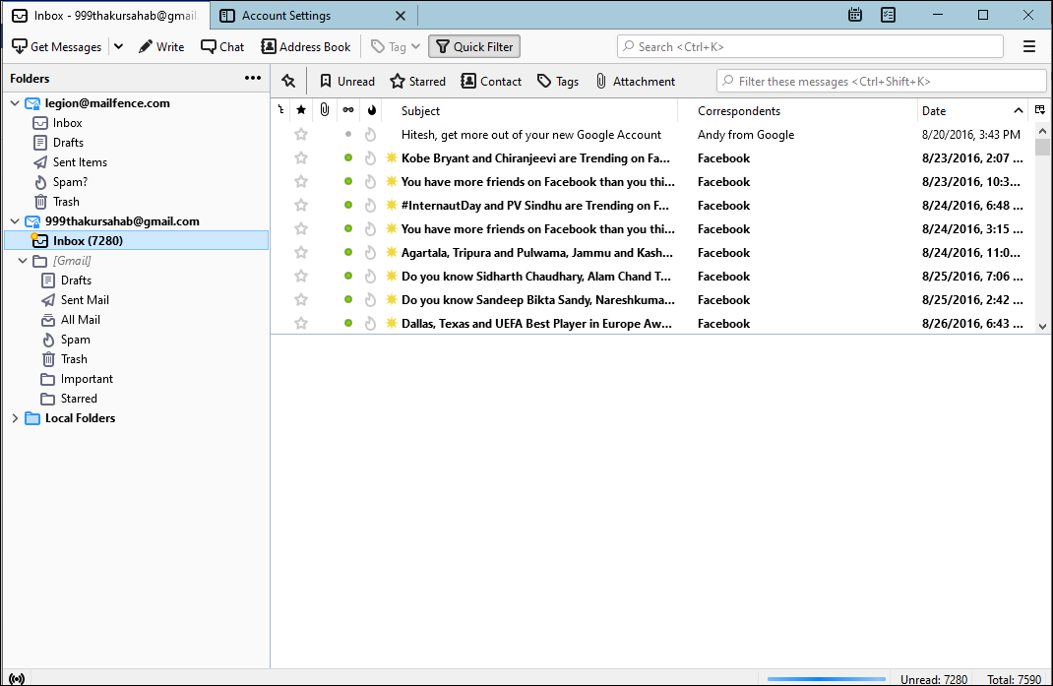Sort by starred column header
The height and width of the screenshot is (686, 1053).
point(301,110)
